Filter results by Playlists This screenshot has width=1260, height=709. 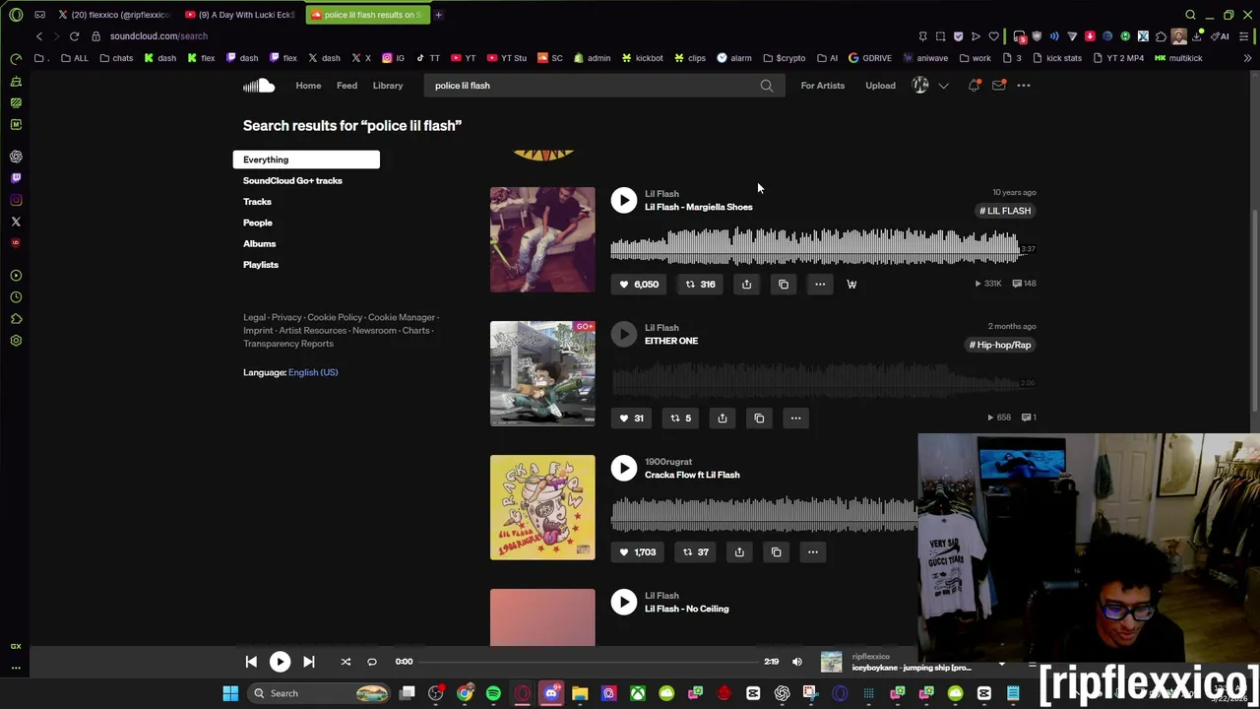(261, 265)
